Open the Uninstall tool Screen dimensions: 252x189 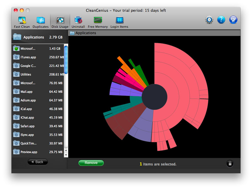pos(78,22)
